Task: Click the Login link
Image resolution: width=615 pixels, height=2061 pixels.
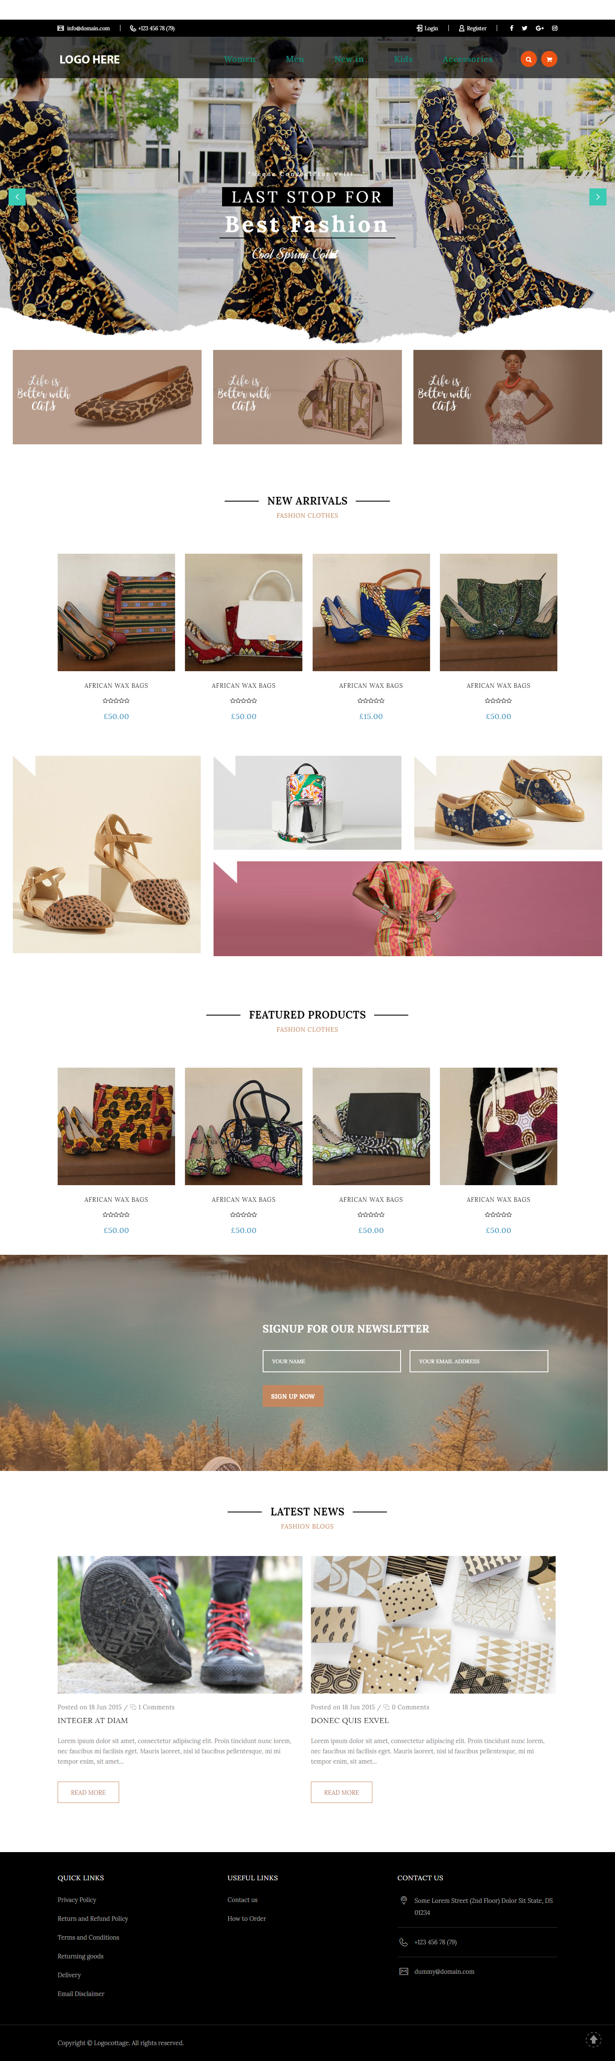Action: 427,28
